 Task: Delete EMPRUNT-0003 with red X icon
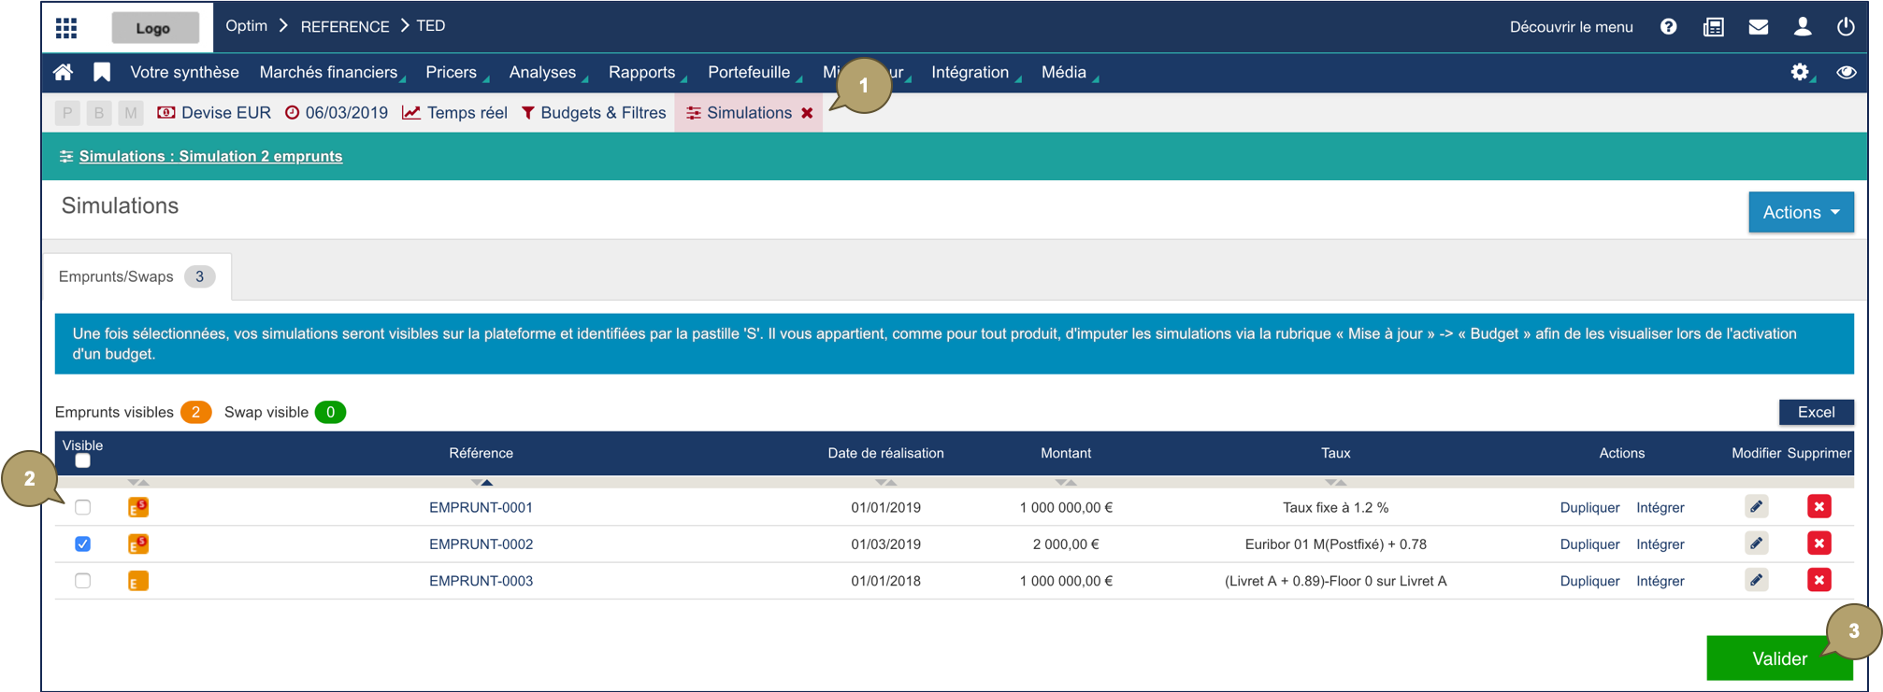tap(1818, 581)
